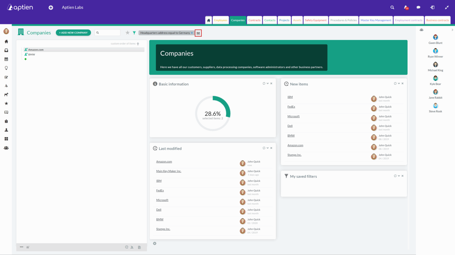455x255 pixels.
Task: Click the plus icon beside Aptien logo
Action: (51, 8)
